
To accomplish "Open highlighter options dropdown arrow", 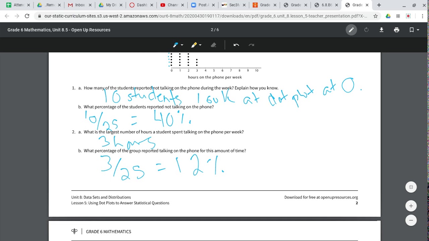I will coord(200,45).
